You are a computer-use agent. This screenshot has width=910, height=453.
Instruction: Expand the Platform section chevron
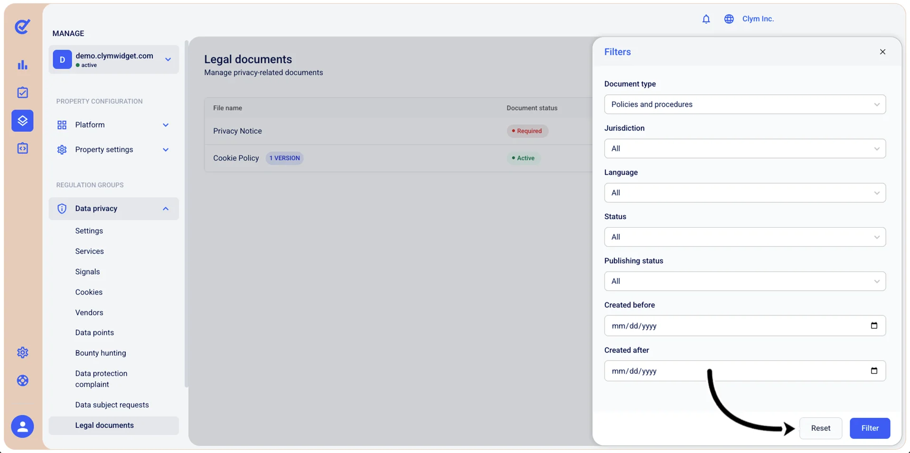(166, 125)
